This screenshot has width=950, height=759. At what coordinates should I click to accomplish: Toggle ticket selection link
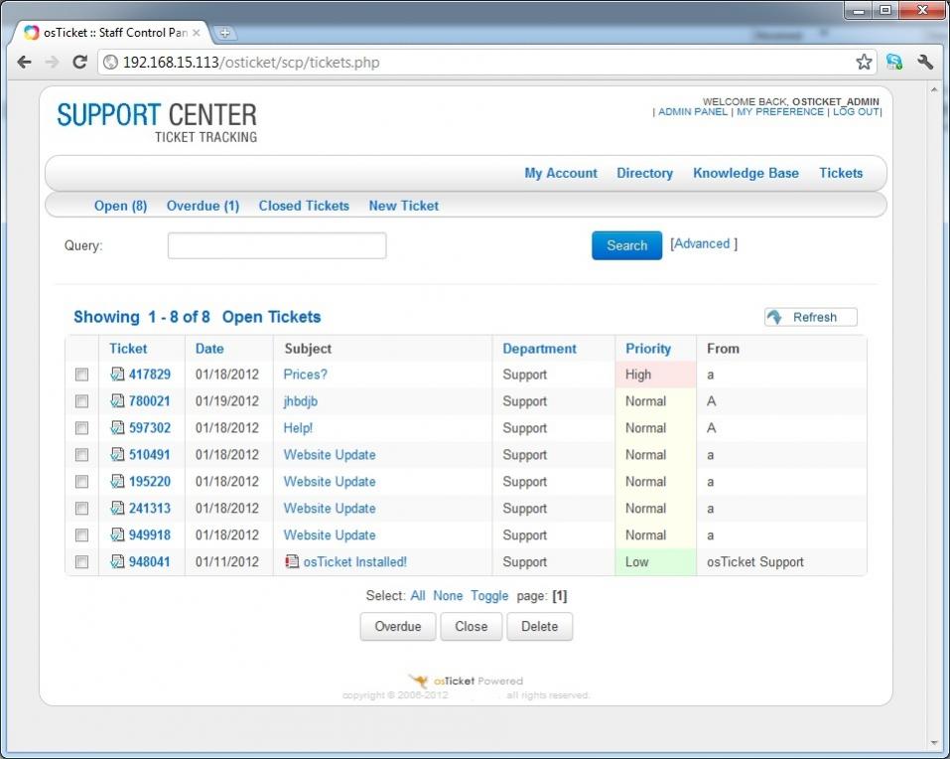489,596
